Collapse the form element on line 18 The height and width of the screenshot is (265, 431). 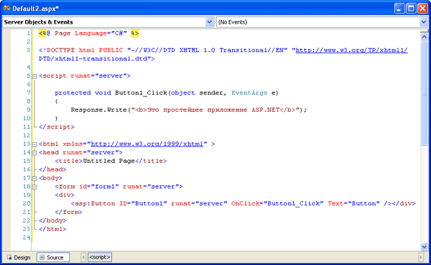pos(34,187)
